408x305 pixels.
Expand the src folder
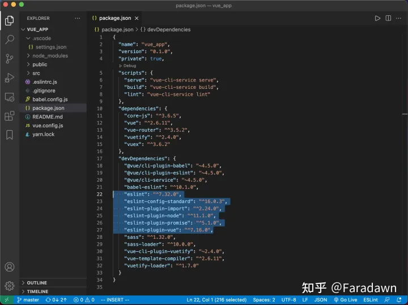click(x=33, y=73)
